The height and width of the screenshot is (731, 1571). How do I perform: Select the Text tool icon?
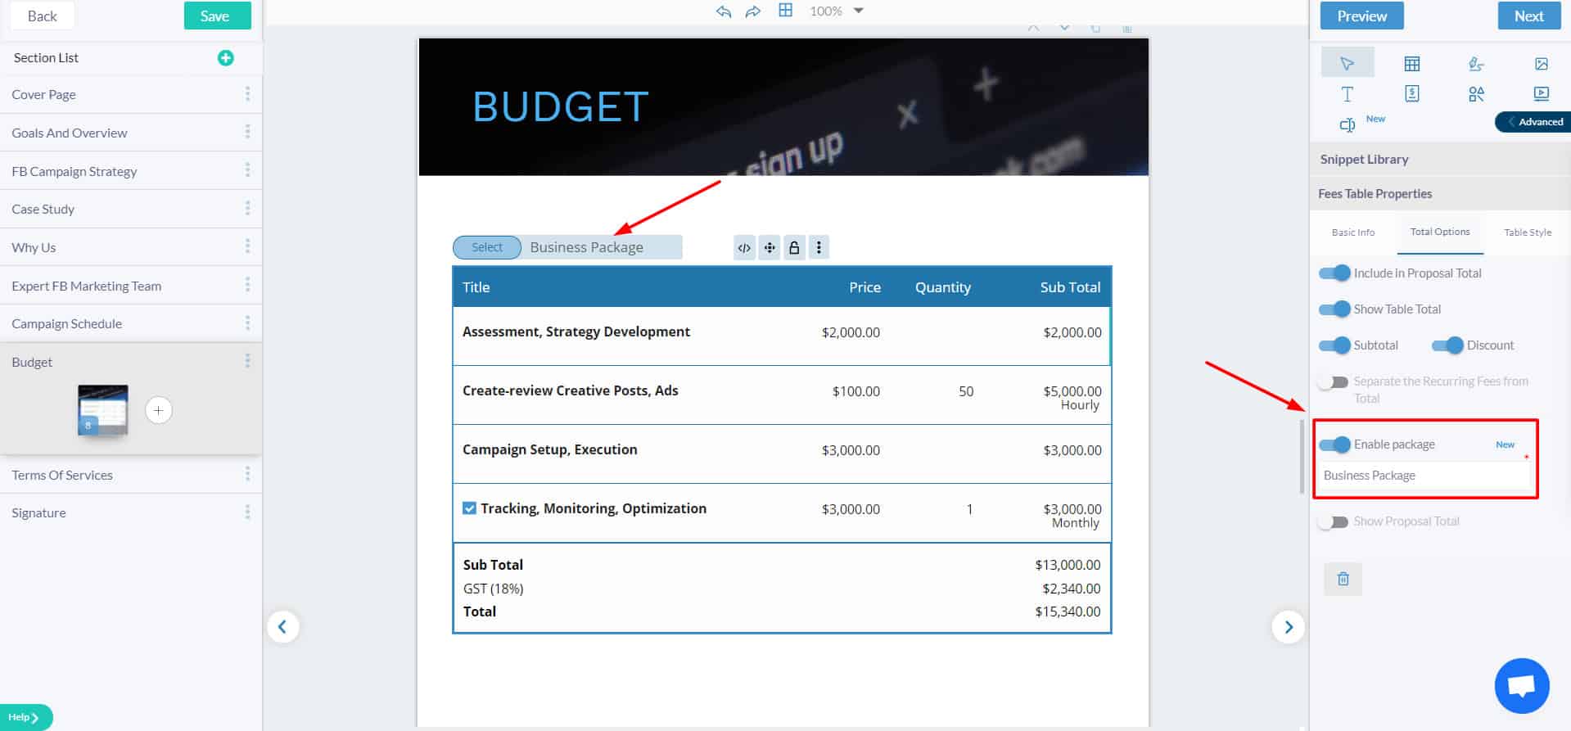click(x=1347, y=94)
